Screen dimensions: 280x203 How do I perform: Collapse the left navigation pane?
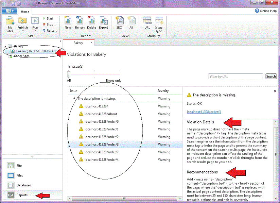click(x=60, y=41)
